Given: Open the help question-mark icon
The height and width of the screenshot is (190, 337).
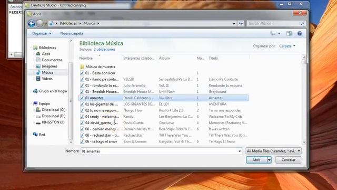Looking at the screenshot, I should tap(300, 33).
